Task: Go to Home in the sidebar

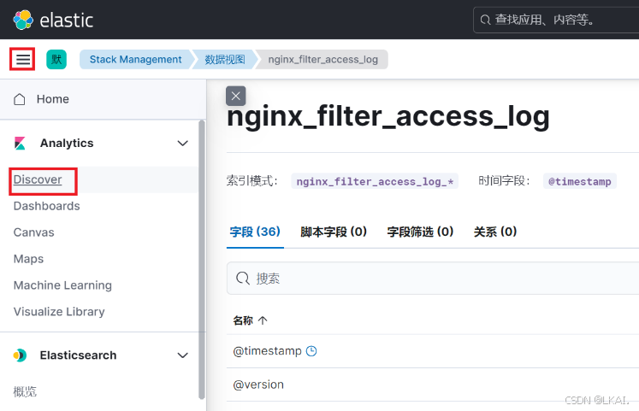Action: (x=52, y=99)
